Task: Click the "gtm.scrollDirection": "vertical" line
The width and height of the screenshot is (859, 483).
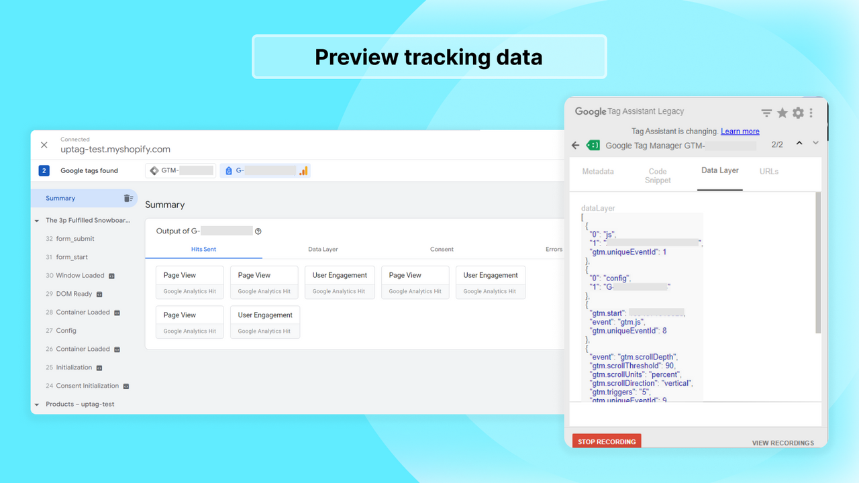Action: [x=641, y=383]
